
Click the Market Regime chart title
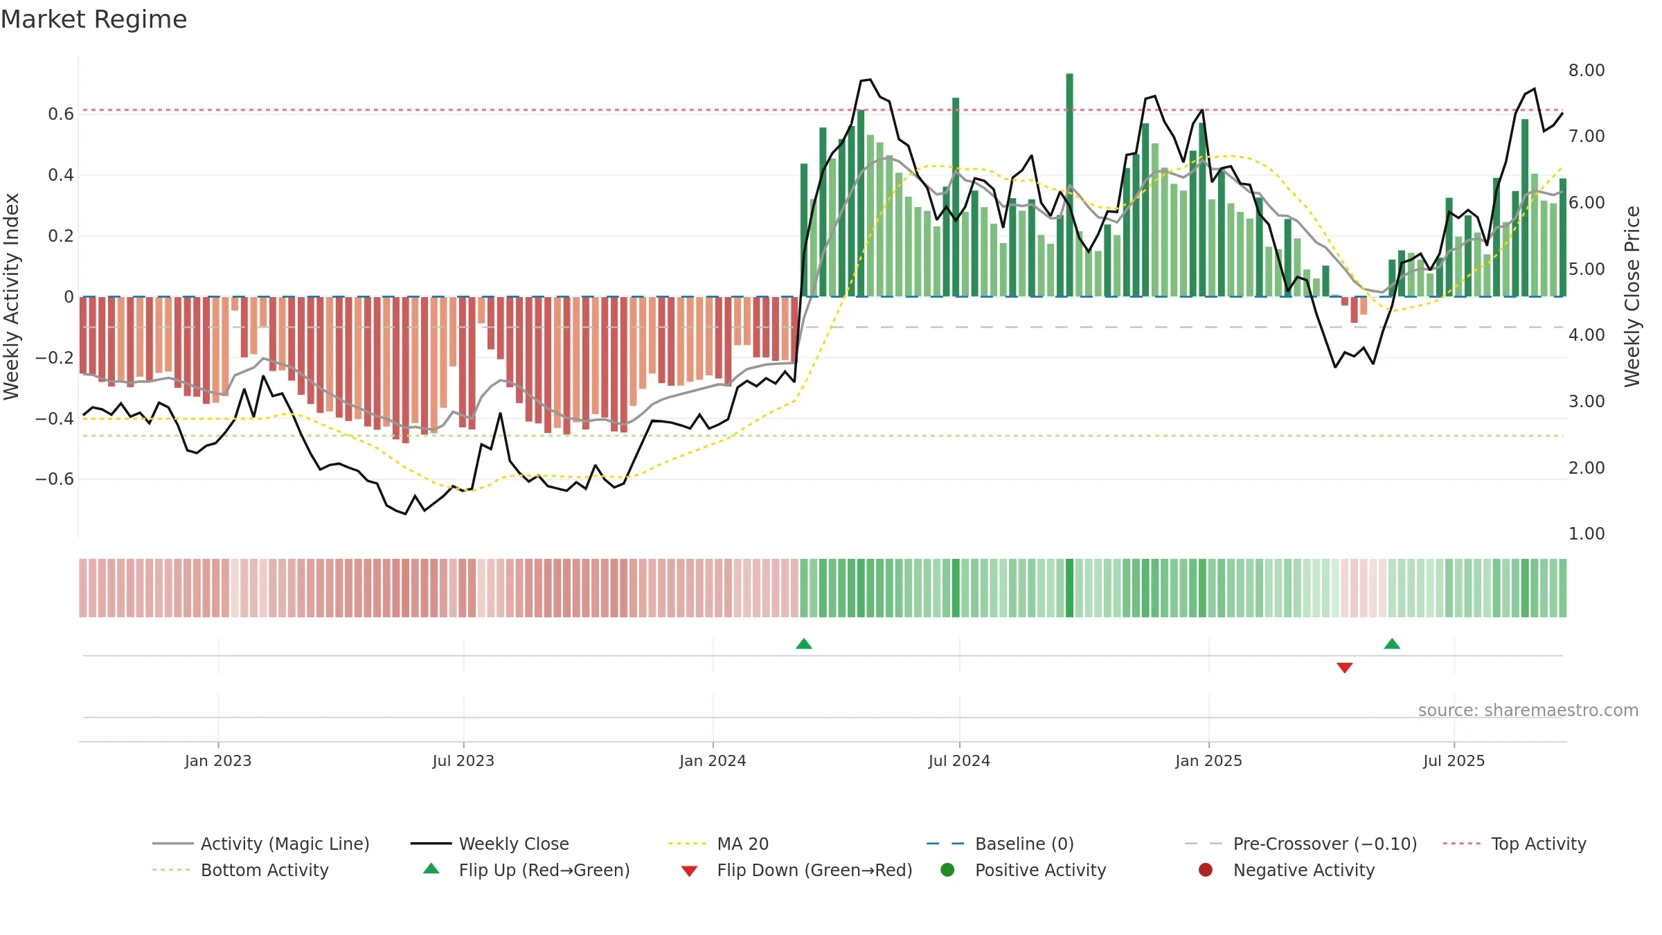pos(93,19)
